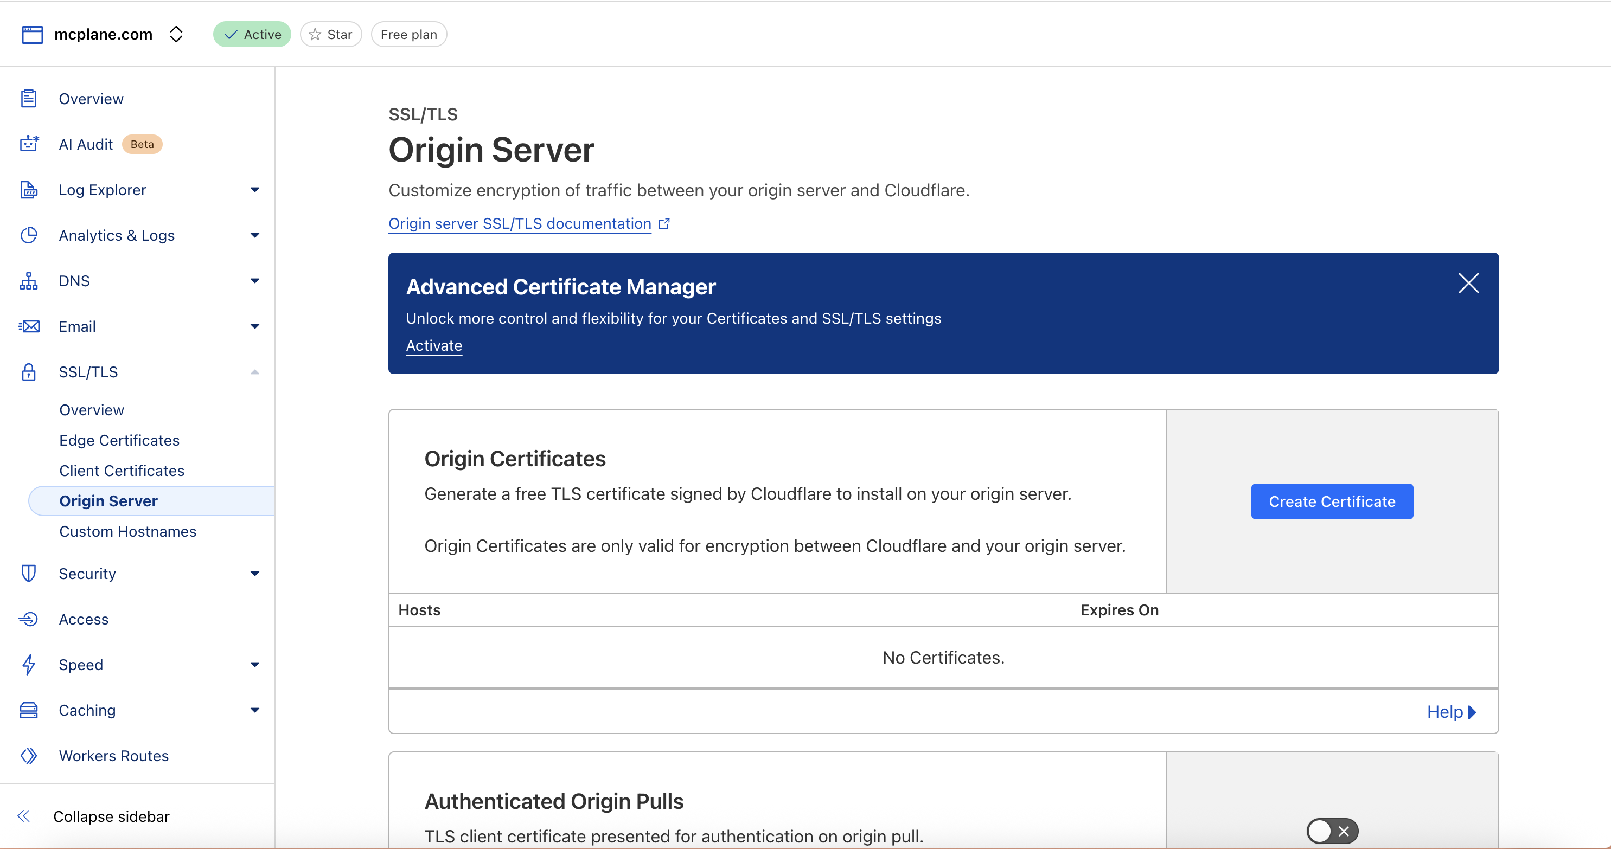
Task: Click the Security shield icon
Action: [29, 573]
